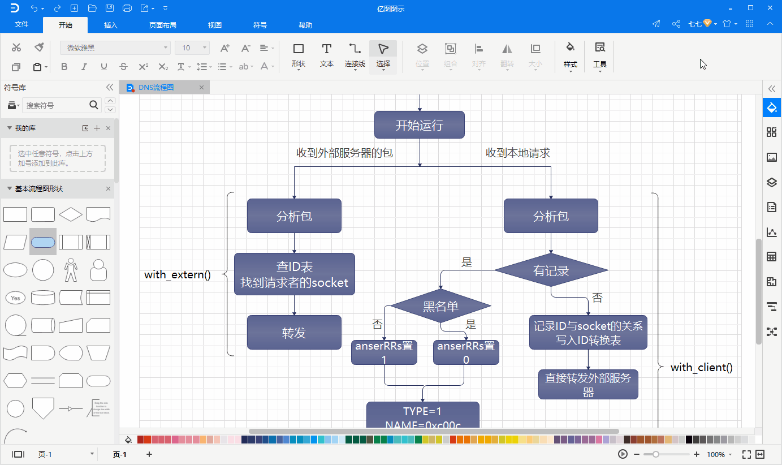Switch to the 帮助 ribbon tab

click(305, 25)
